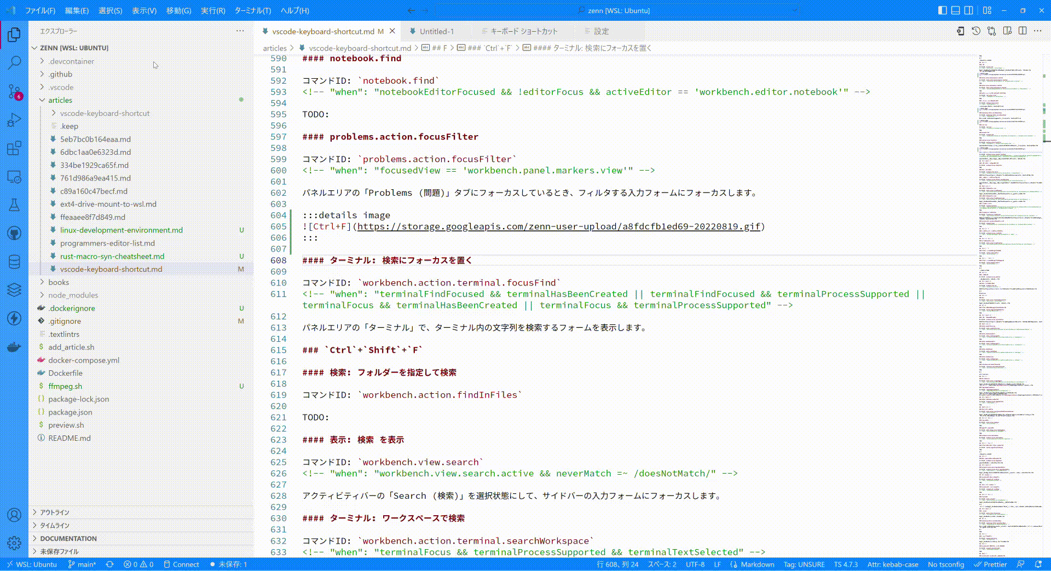The image size is (1051, 571).
Task: Split the editor to the right
Action: [1023, 31]
